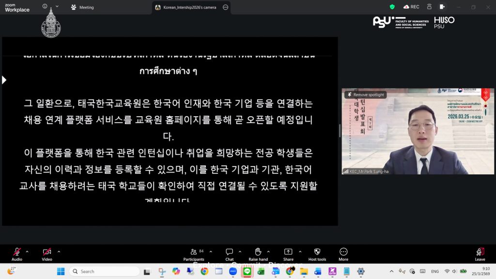496x279 pixels.
Task: Open the Chat panel
Action: tap(229, 252)
